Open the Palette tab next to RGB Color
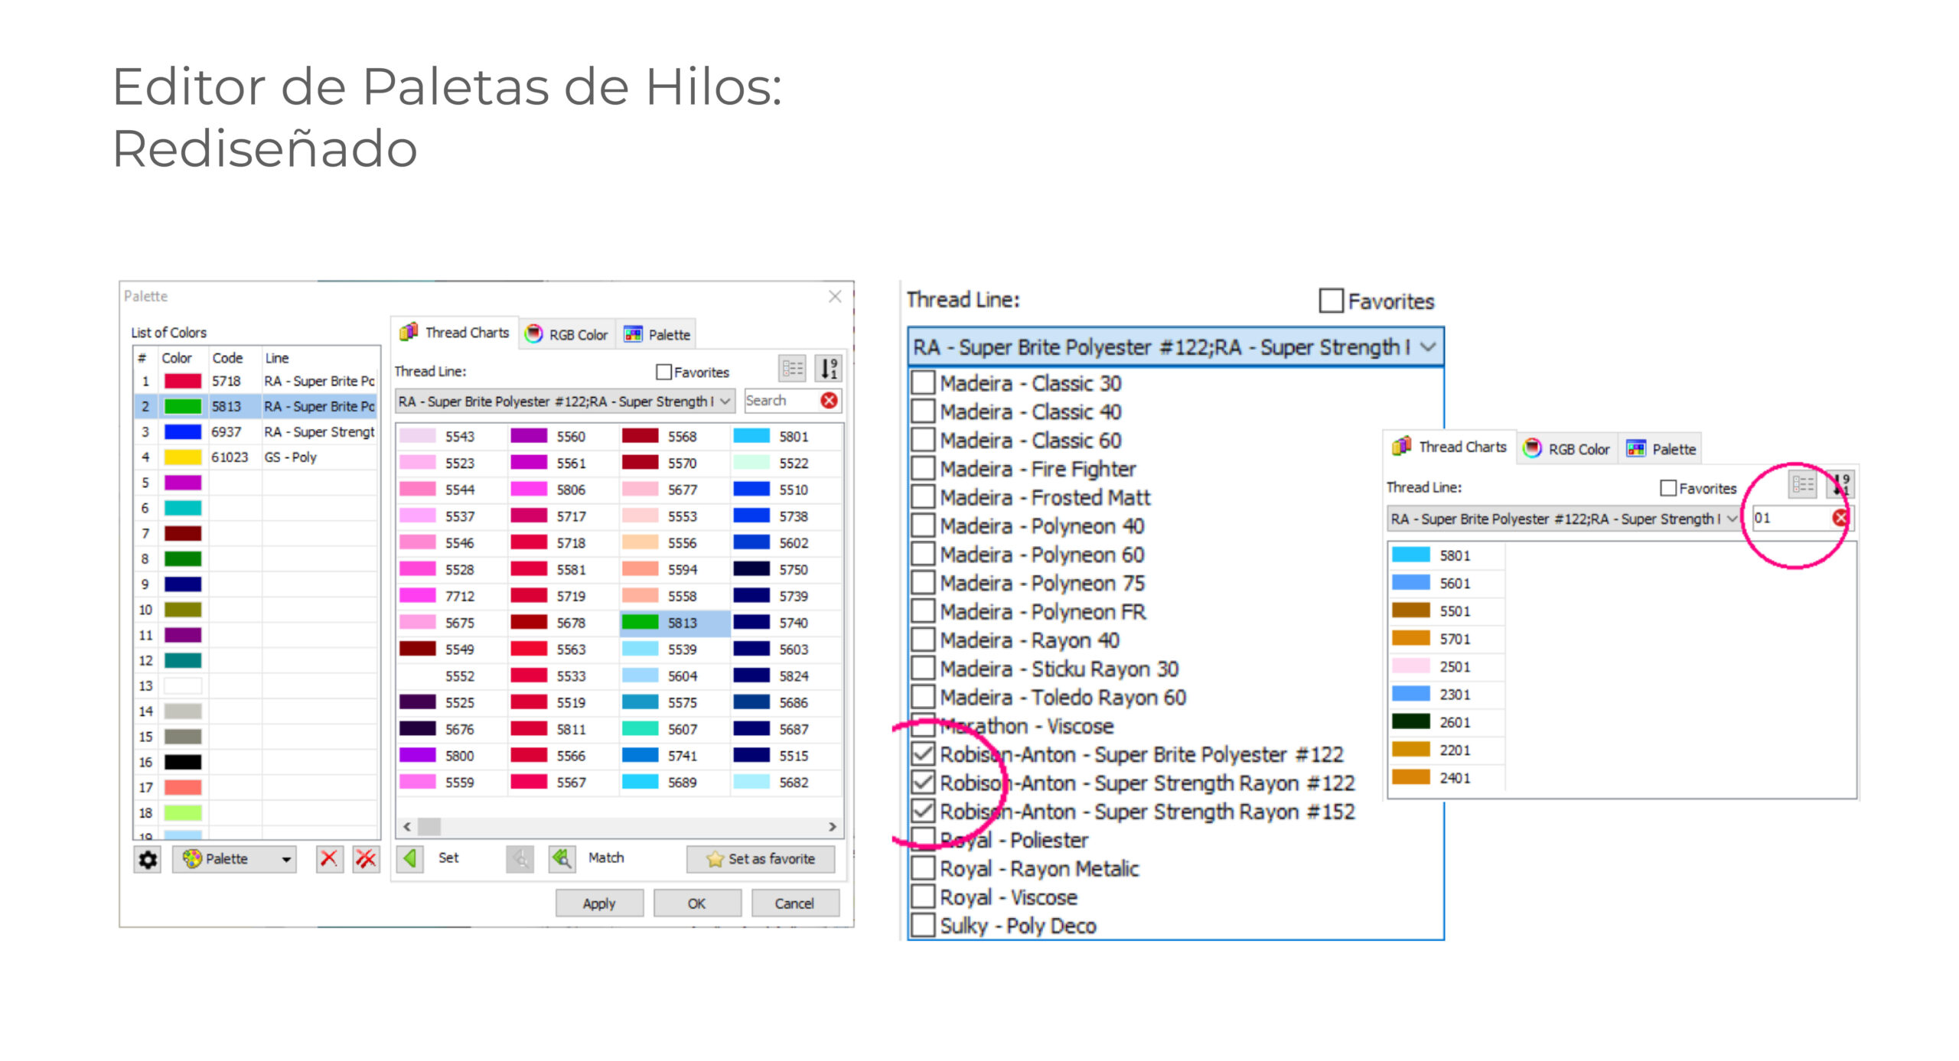Image resolution: width=1959 pixels, height=1061 pixels. [657, 334]
